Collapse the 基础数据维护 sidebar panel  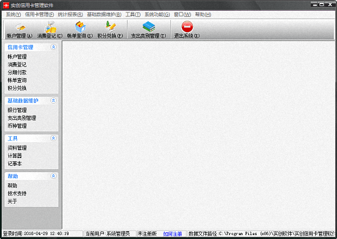tap(53, 101)
